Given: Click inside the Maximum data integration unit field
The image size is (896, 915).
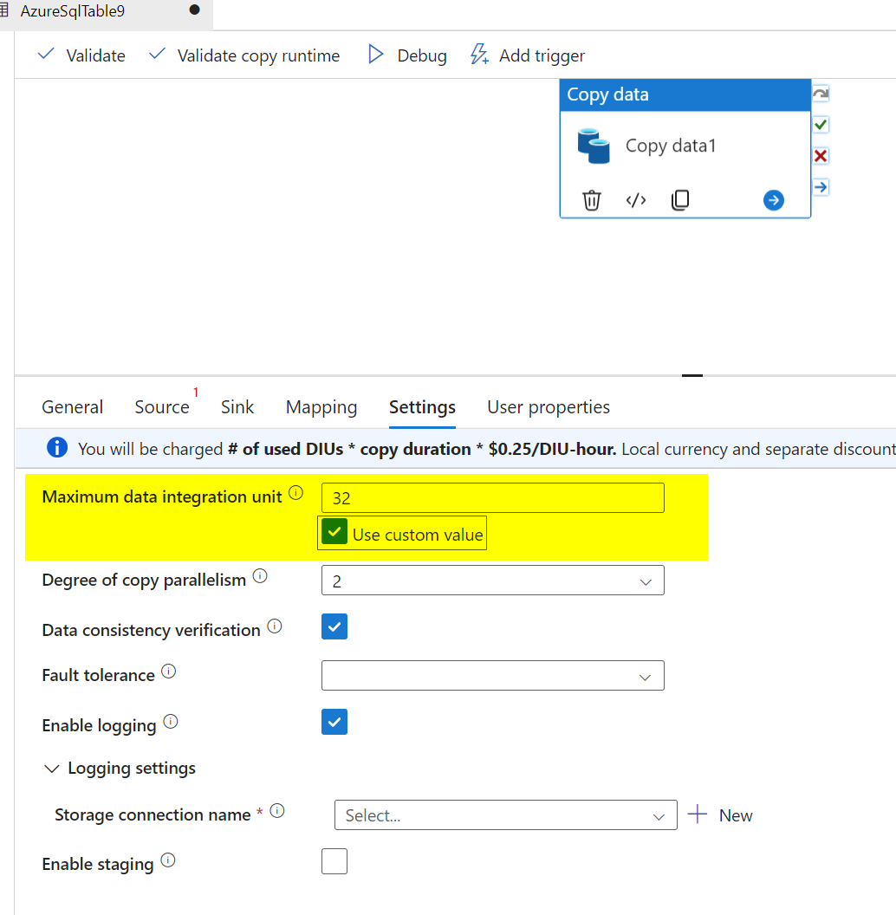Looking at the screenshot, I should coord(491,496).
